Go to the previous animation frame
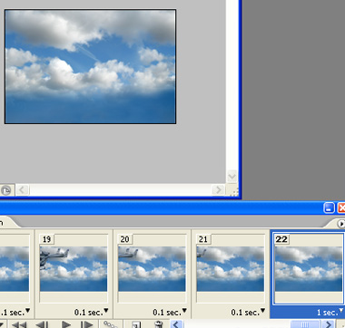 42,324
